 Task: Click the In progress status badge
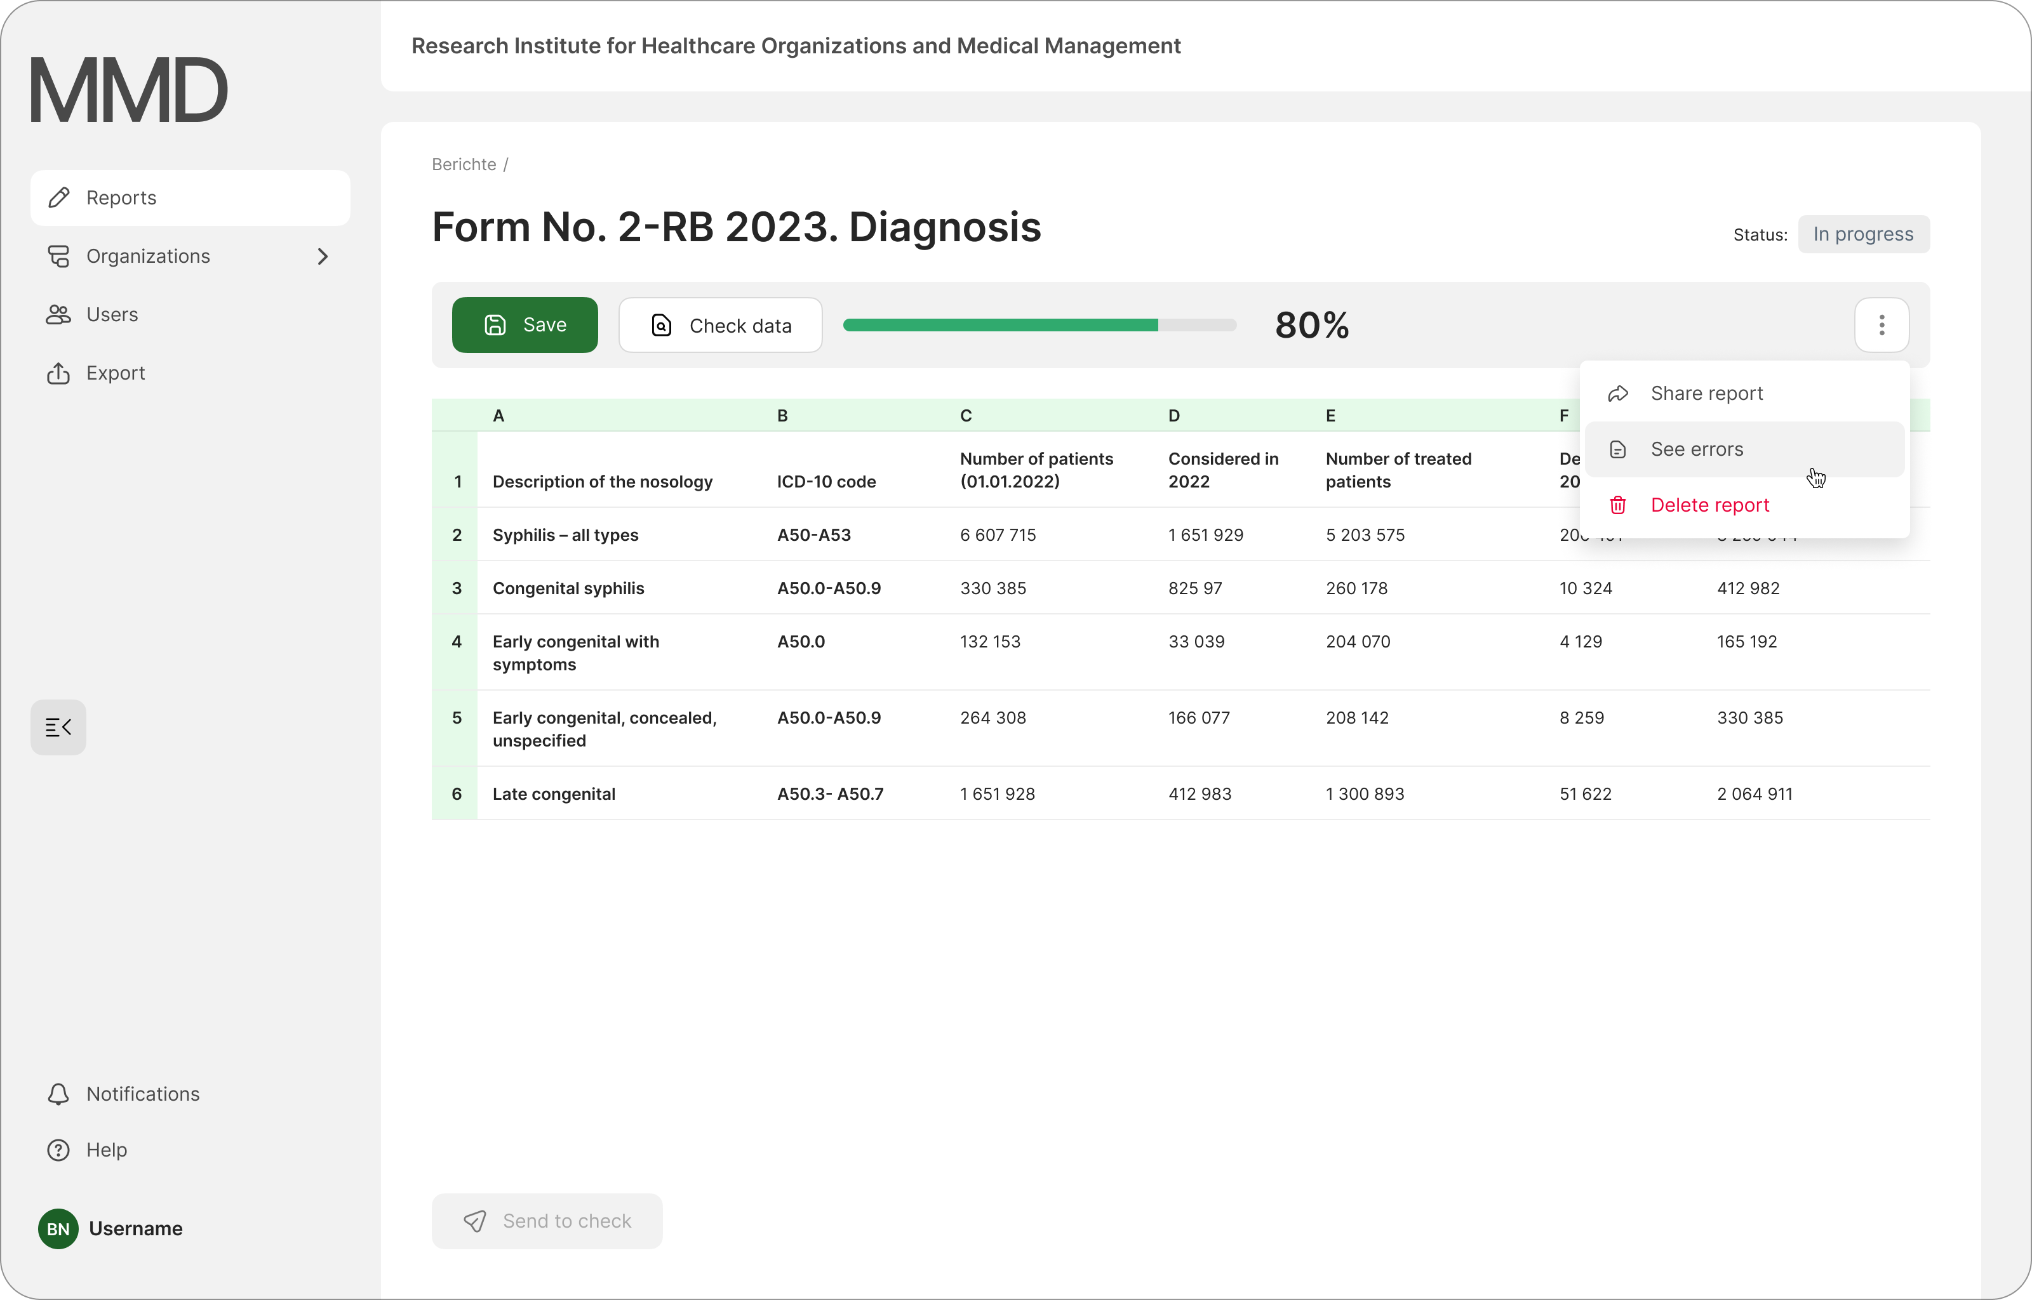1862,234
